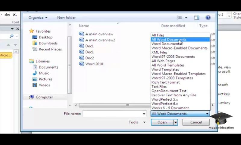Open the Tools dropdown

[x=137, y=122]
